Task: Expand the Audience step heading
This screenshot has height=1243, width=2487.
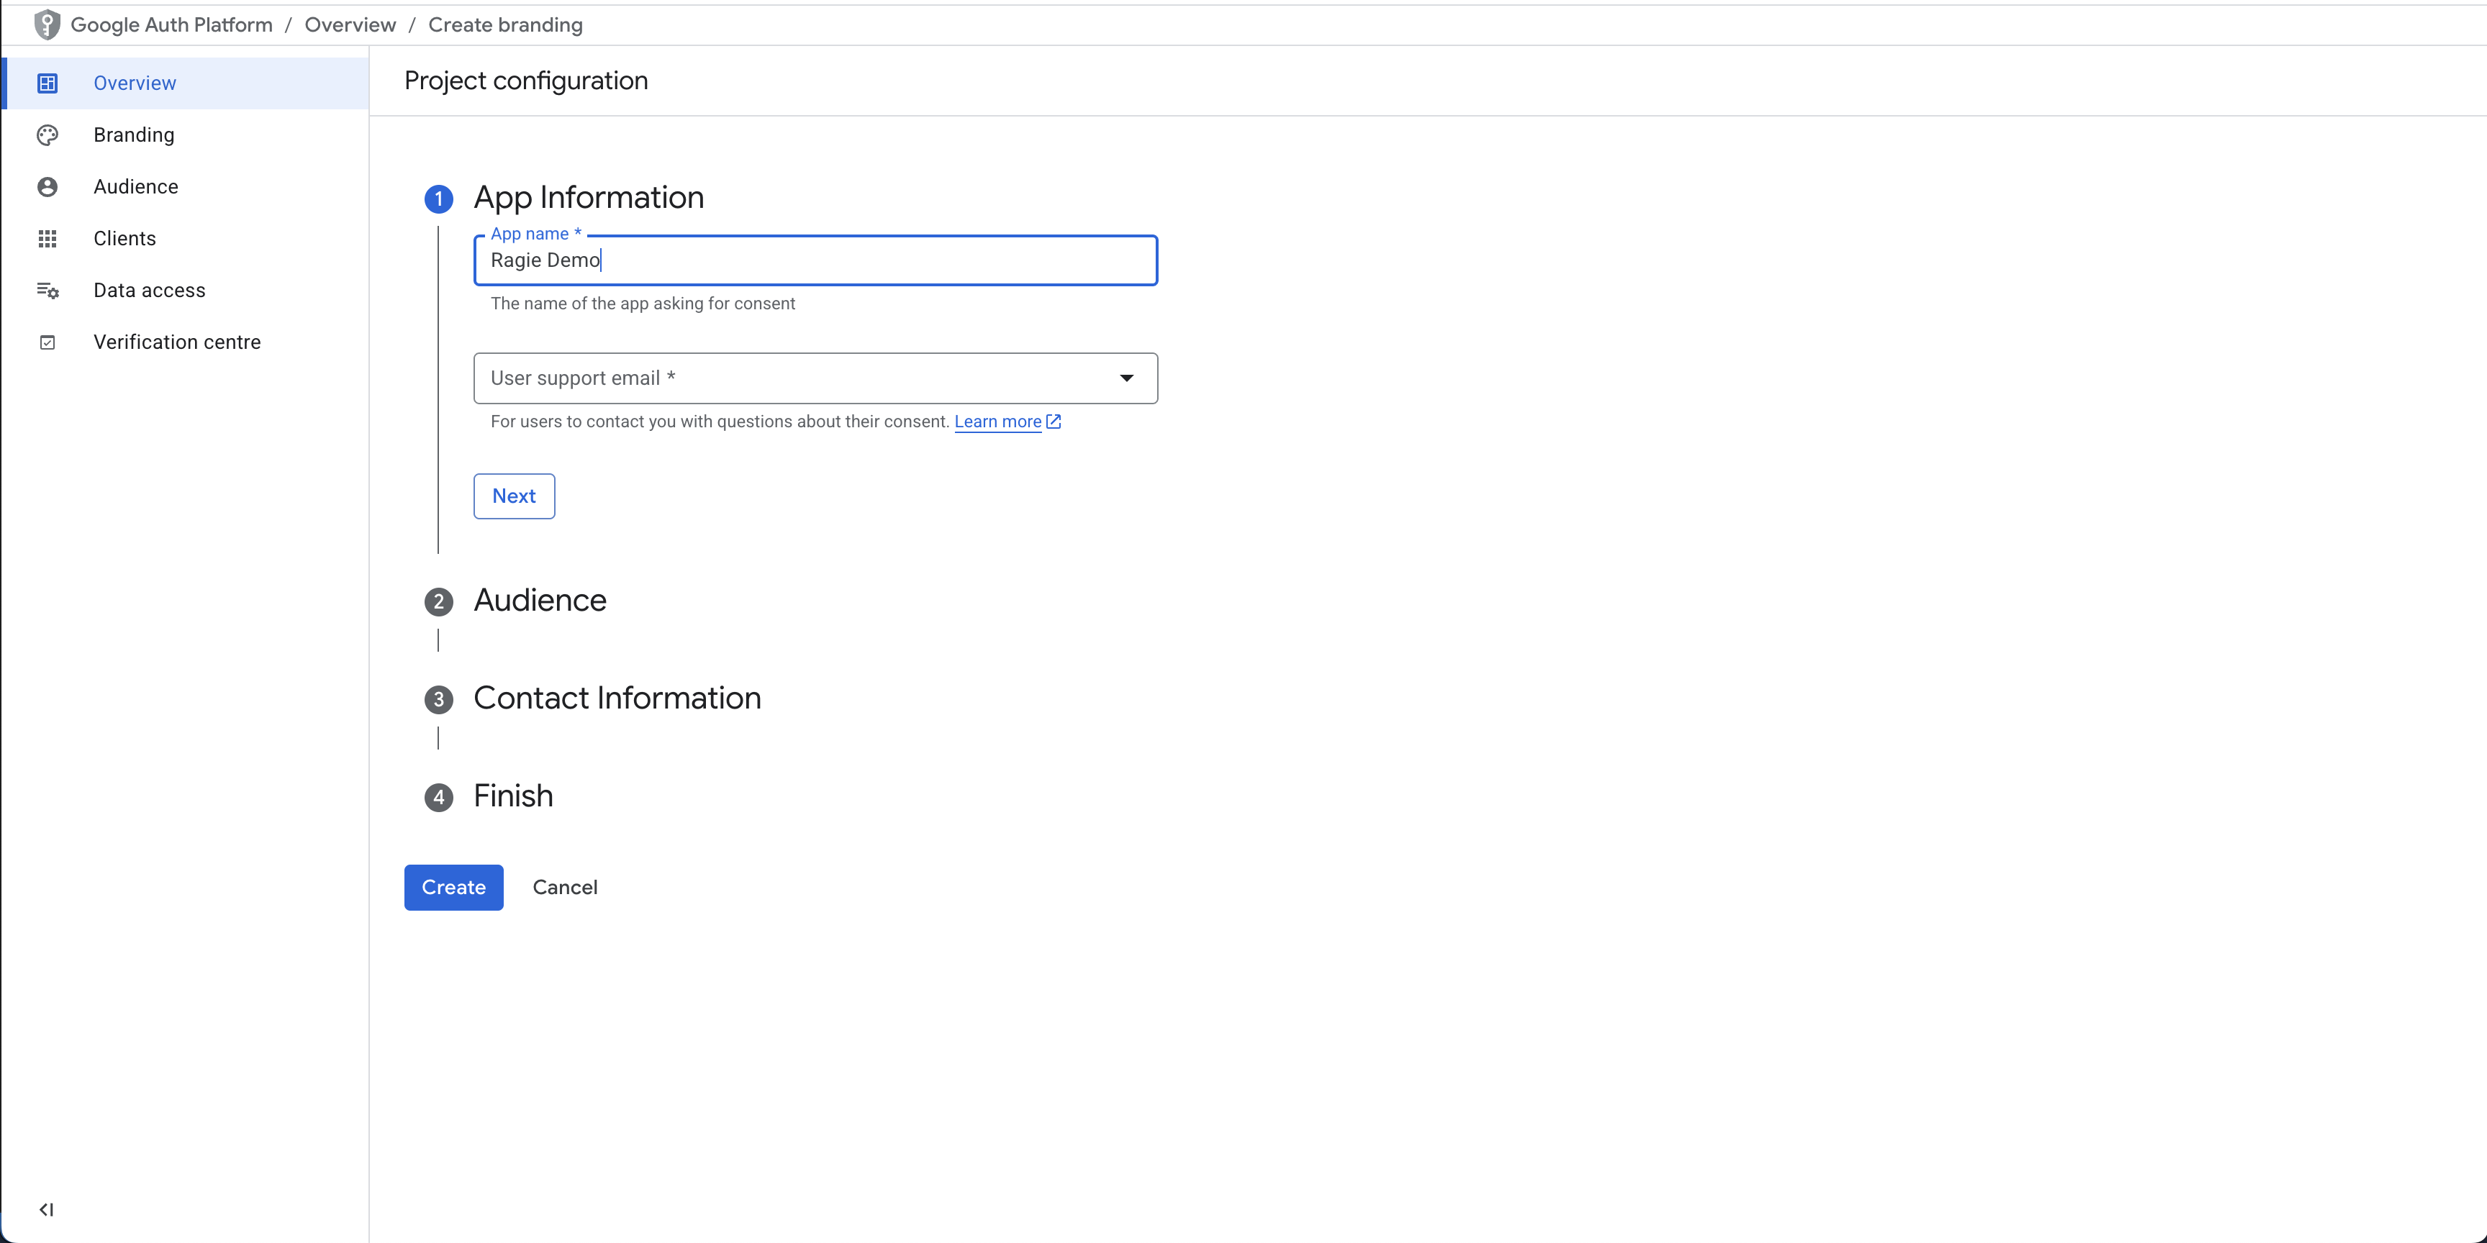Action: coord(540,600)
